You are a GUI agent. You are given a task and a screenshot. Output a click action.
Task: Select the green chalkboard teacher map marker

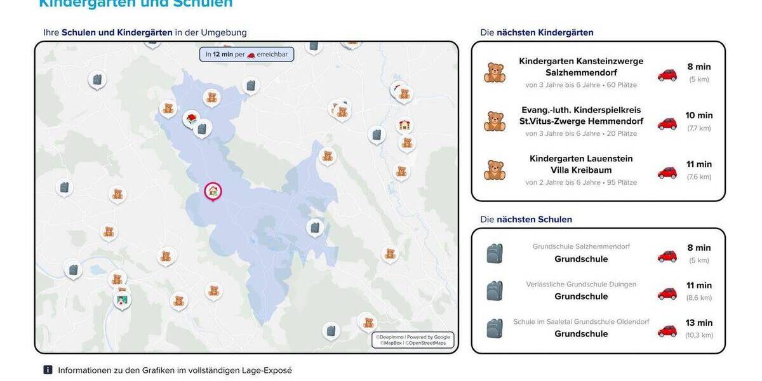point(122,299)
